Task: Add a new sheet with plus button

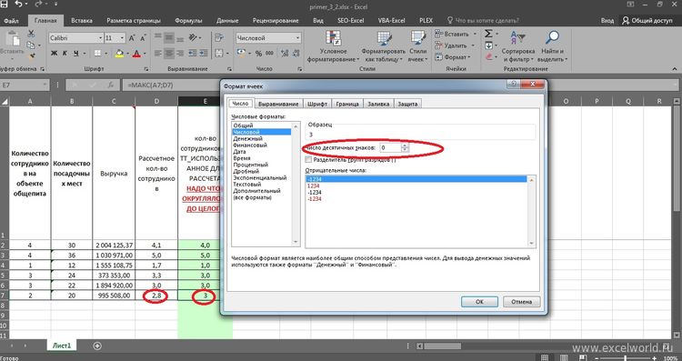Action: (97, 346)
